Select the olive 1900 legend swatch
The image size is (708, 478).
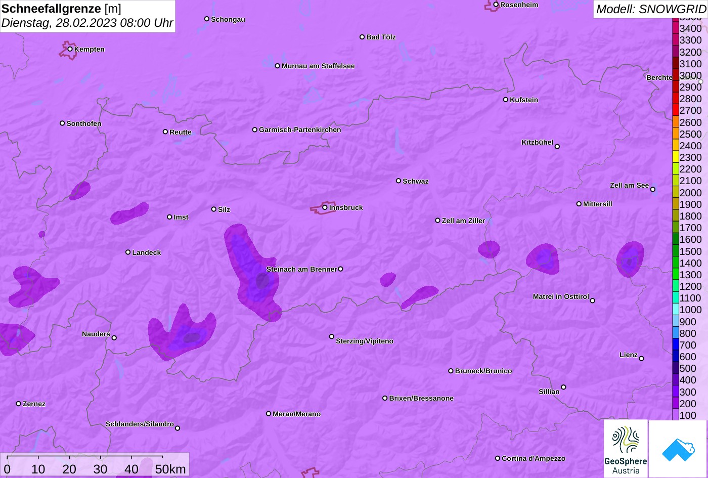click(x=676, y=204)
